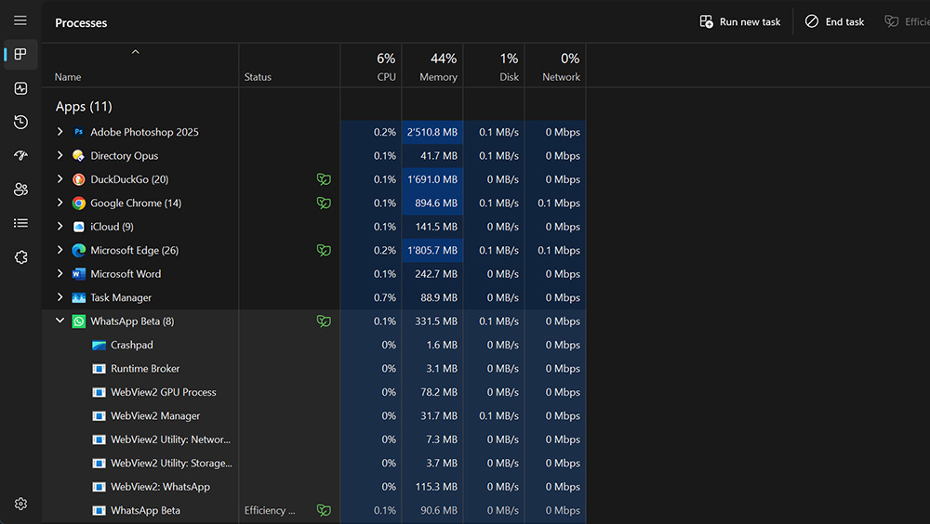
Task: Expand the Directory Opus group
Action: pos(60,155)
